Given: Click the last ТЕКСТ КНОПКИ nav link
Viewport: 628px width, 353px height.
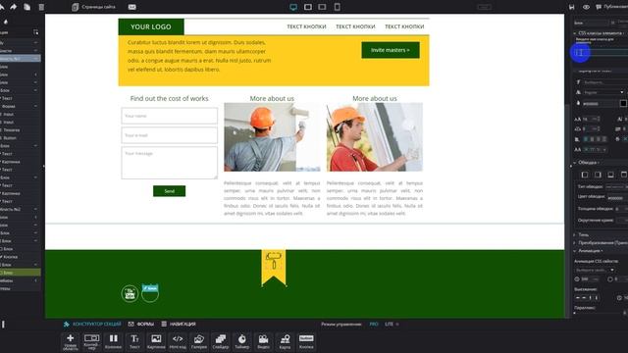Looking at the screenshot, I should pos(404,26).
